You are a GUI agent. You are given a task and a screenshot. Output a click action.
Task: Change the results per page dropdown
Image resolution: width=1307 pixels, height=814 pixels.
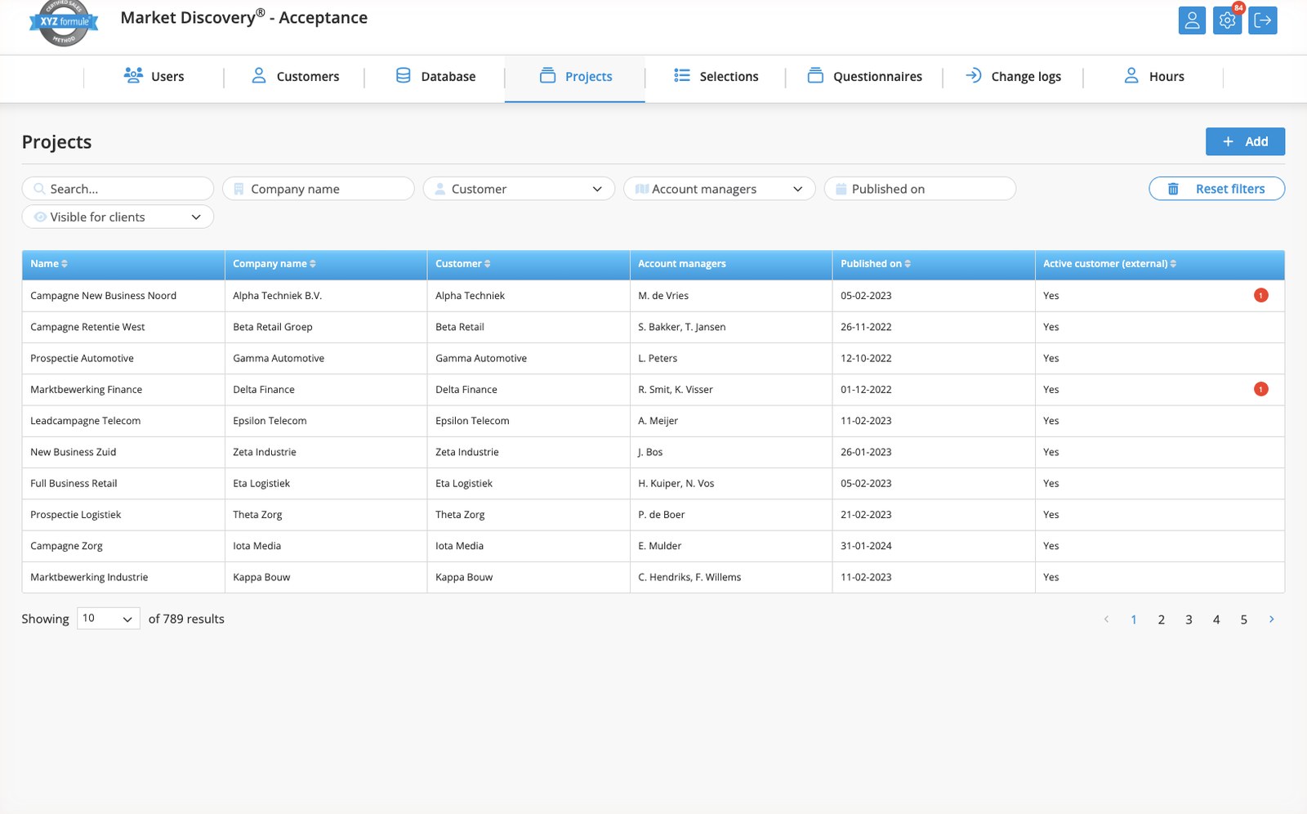109,619
